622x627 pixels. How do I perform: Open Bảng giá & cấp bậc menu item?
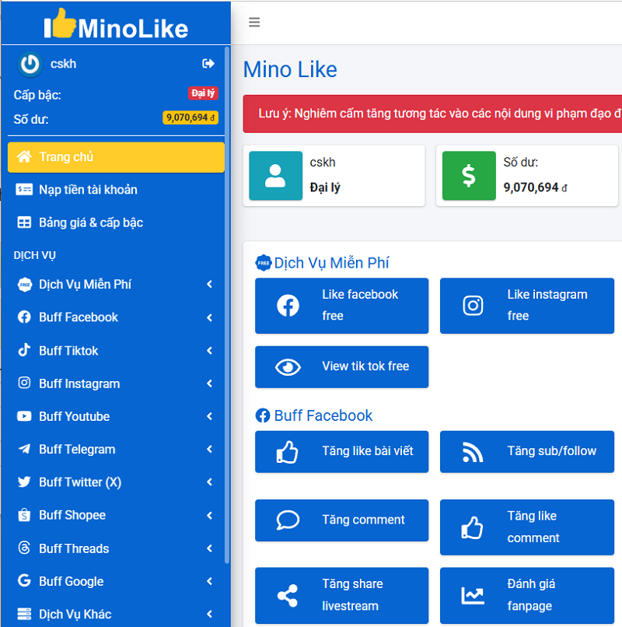116,222
